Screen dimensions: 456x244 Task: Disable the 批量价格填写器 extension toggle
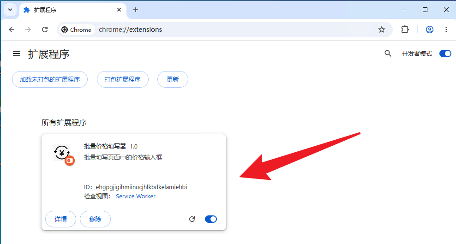(x=211, y=219)
